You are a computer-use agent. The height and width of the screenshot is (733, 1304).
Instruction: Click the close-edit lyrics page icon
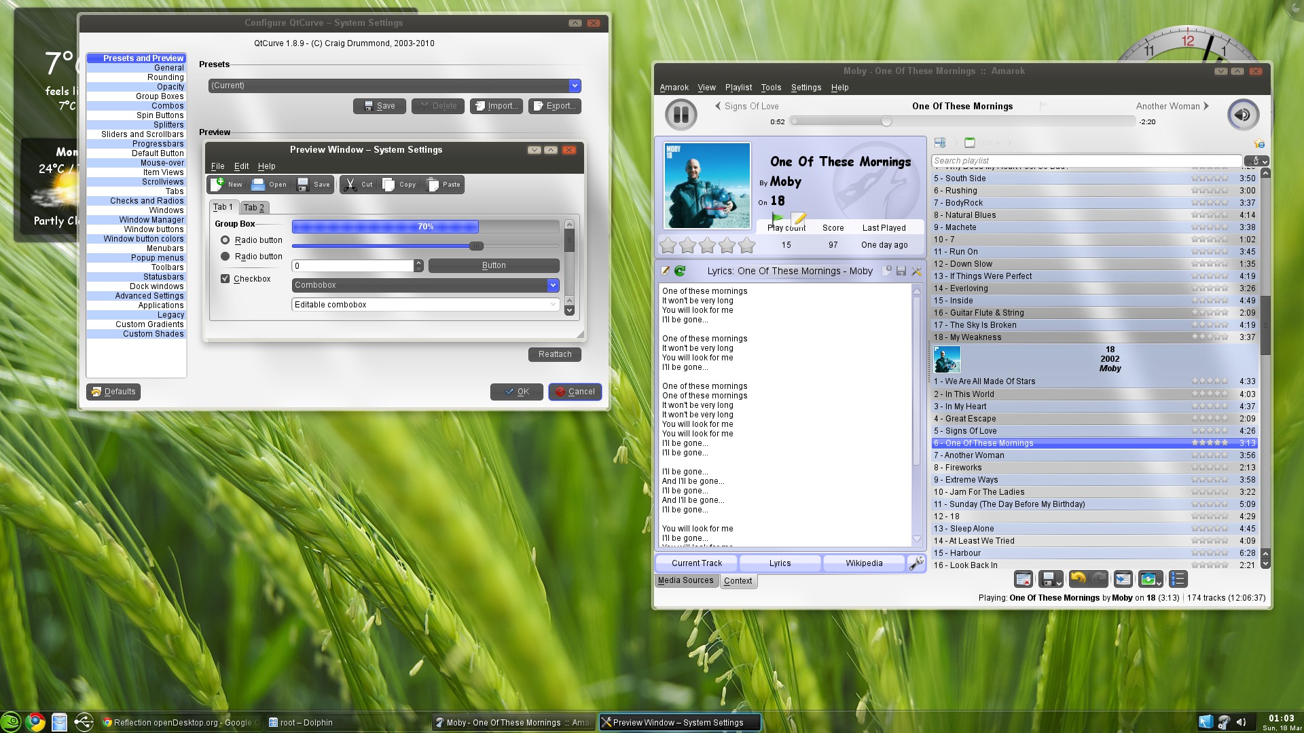886,271
